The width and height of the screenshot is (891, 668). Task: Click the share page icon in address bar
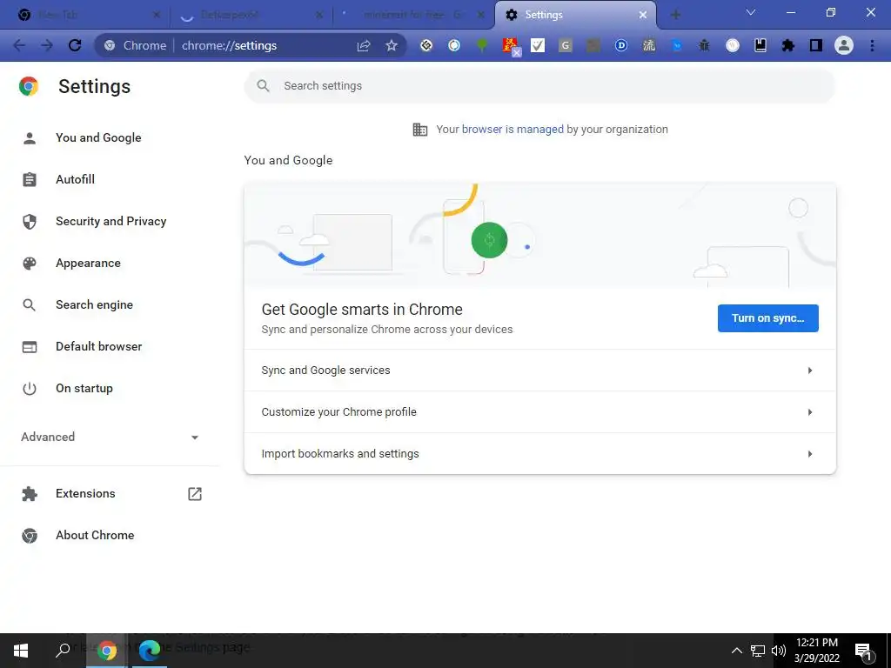364,45
